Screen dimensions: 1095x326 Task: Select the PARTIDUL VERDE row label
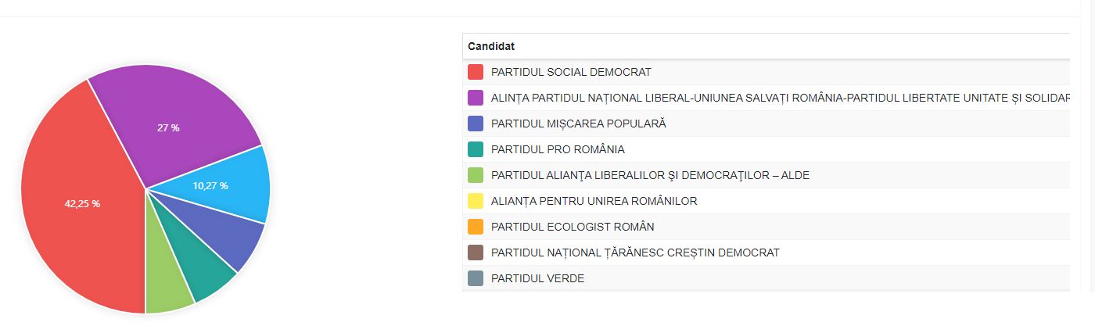(x=537, y=278)
